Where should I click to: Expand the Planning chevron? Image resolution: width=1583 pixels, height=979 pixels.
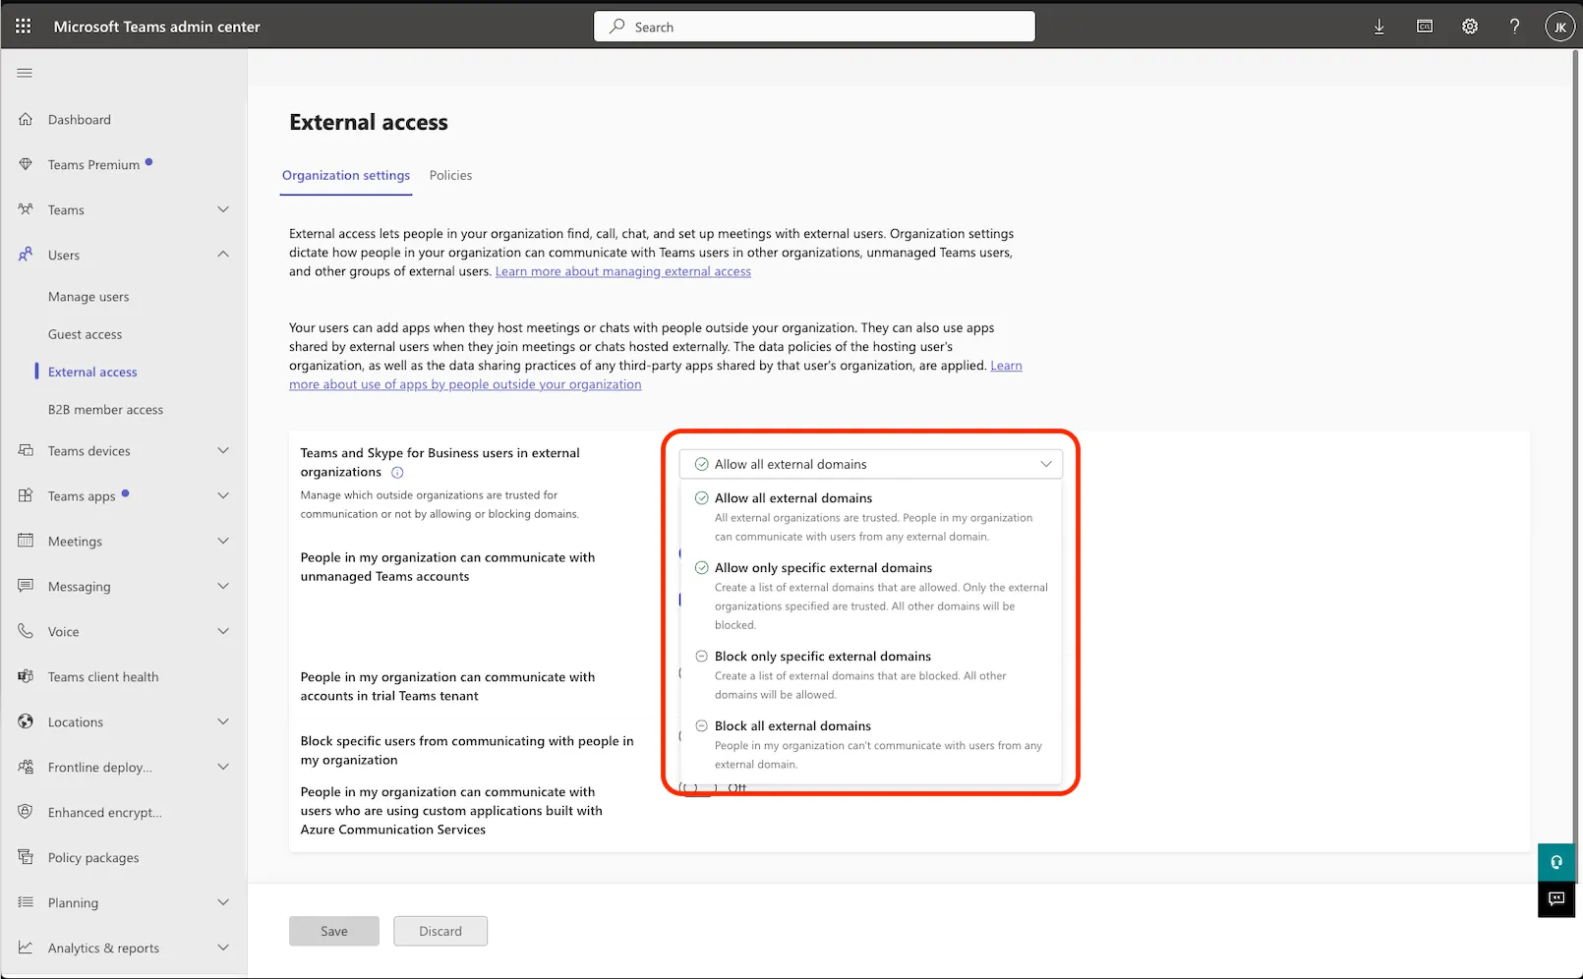pos(223,902)
